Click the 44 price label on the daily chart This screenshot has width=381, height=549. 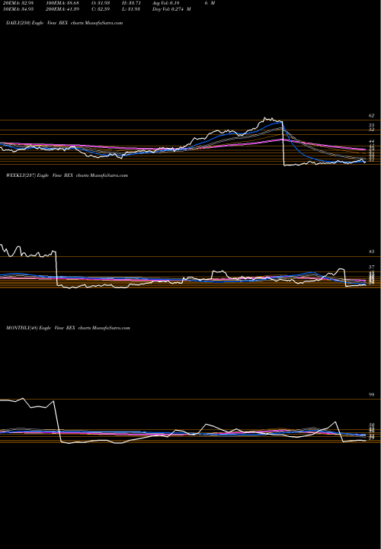click(371, 142)
